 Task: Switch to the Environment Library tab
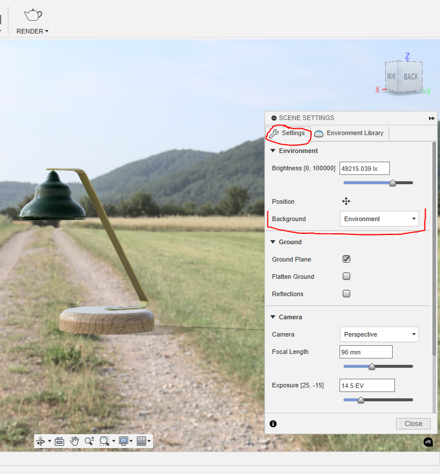[x=349, y=133]
